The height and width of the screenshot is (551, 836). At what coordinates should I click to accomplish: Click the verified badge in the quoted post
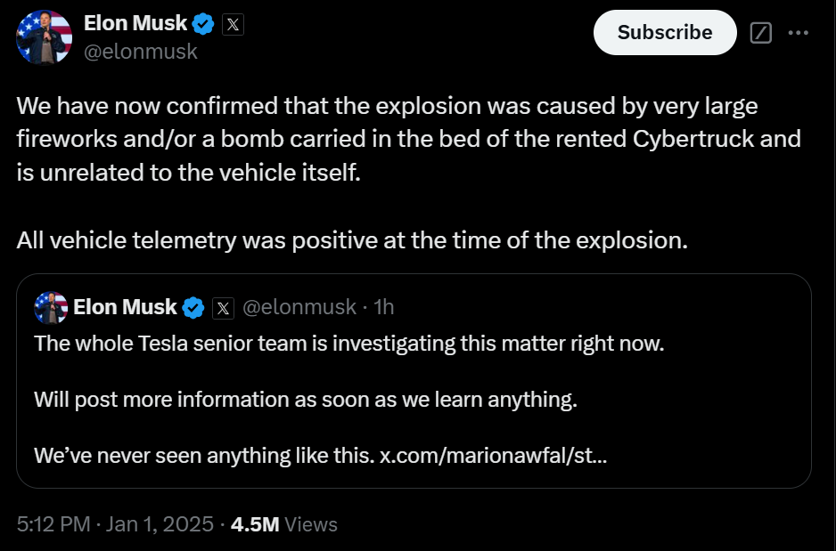193,308
